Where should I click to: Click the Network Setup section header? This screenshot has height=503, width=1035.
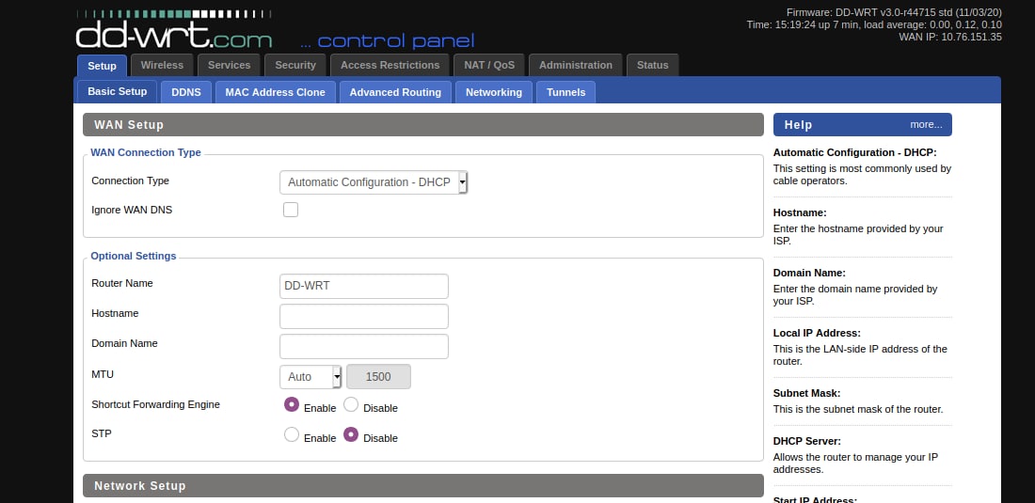[x=423, y=486]
